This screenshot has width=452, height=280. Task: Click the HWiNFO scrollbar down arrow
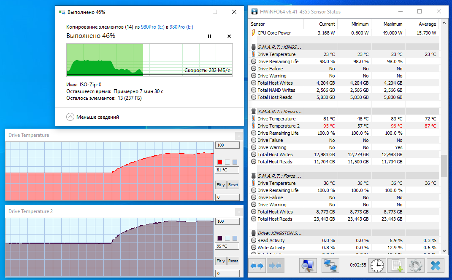[x=444, y=251]
